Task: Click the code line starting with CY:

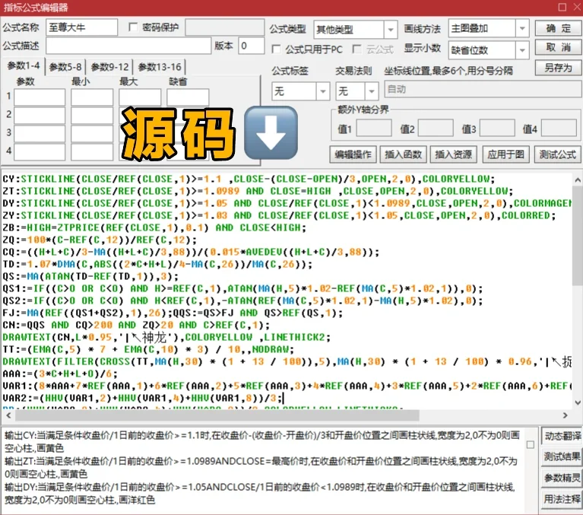Action: (x=249, y=179)
